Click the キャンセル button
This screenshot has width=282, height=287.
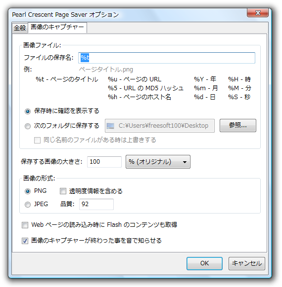coord(246,263)
